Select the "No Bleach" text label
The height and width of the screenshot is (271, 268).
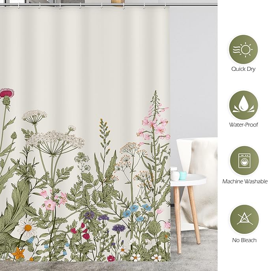pyautogui.click(x=243, y=240)
